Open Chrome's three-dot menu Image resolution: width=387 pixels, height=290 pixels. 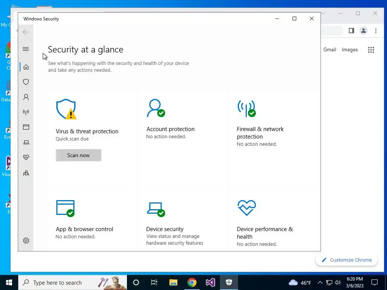(x=376, y=31)
